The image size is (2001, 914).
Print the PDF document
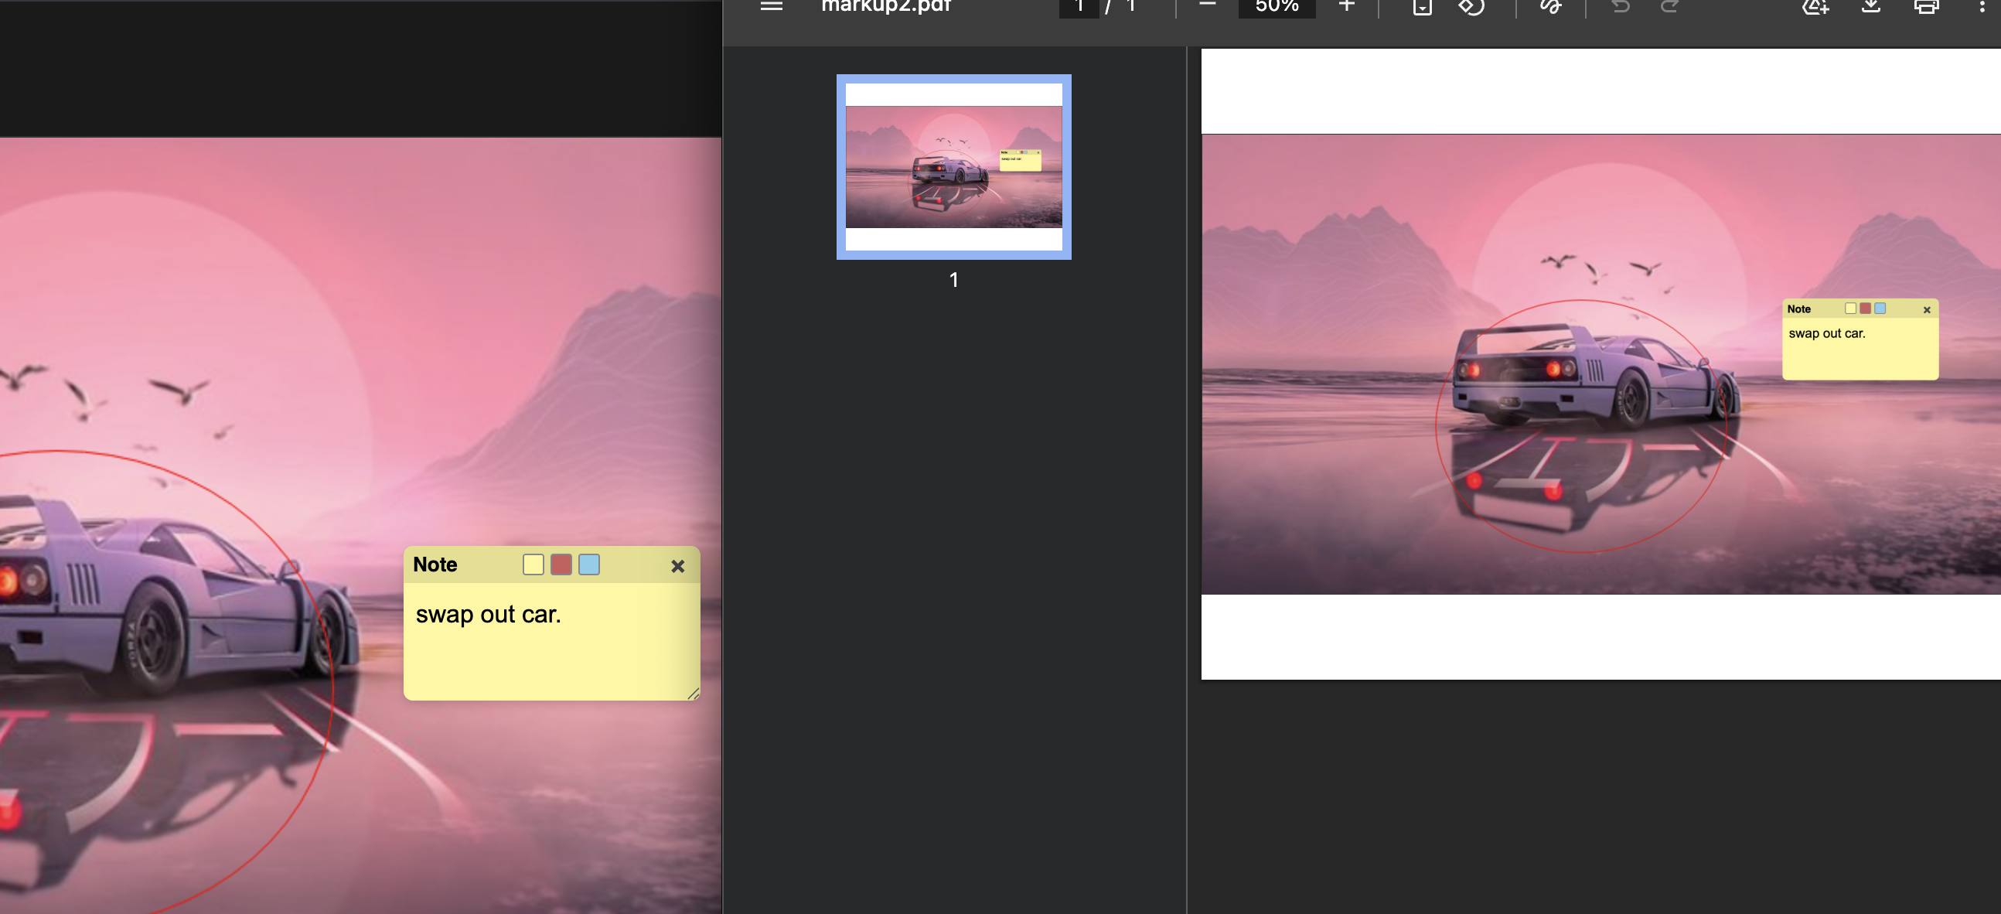(1927, 6)
